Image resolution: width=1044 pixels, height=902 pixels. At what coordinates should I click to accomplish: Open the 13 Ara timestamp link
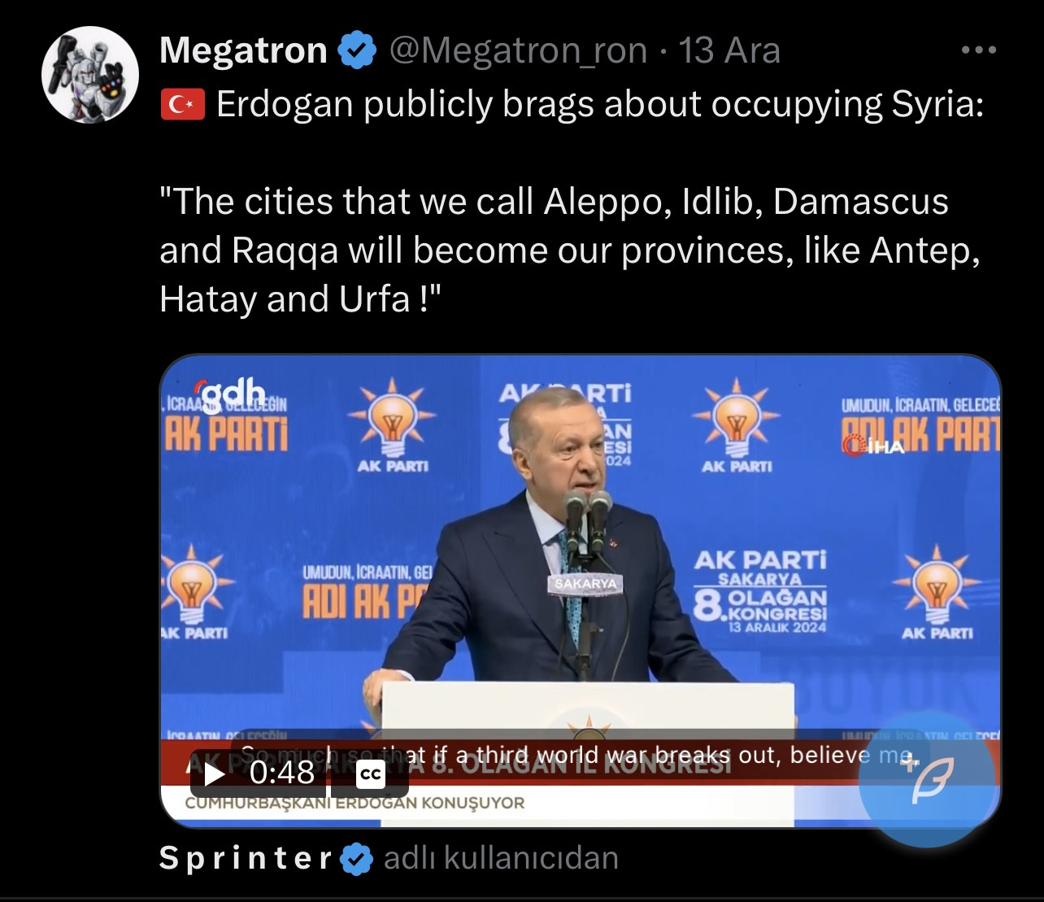click(729, 51)
